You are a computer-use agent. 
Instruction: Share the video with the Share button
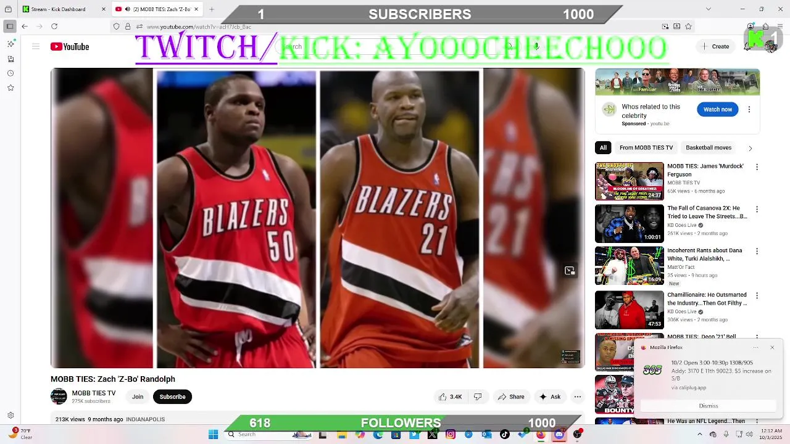(511, 397)
